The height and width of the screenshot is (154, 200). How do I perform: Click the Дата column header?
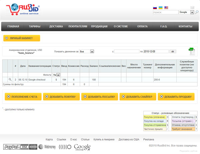coord(23,66)
